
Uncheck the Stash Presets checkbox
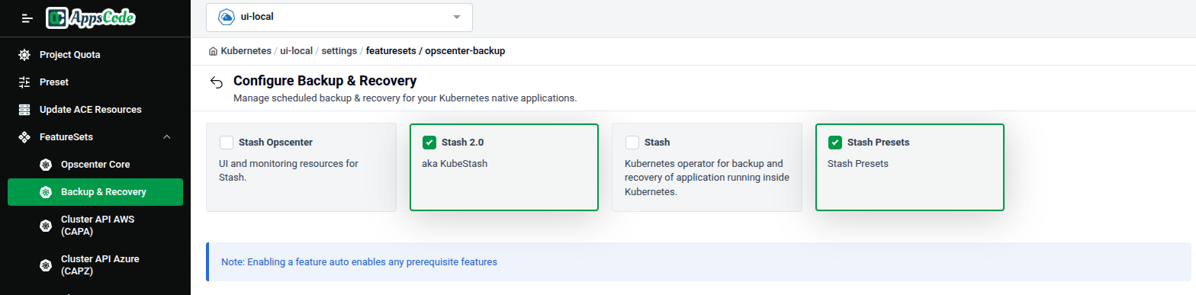click(835, 142)
